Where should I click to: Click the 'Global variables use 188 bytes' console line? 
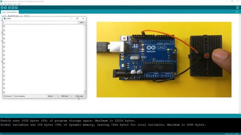pyautogui.click(x=103, y=125)
